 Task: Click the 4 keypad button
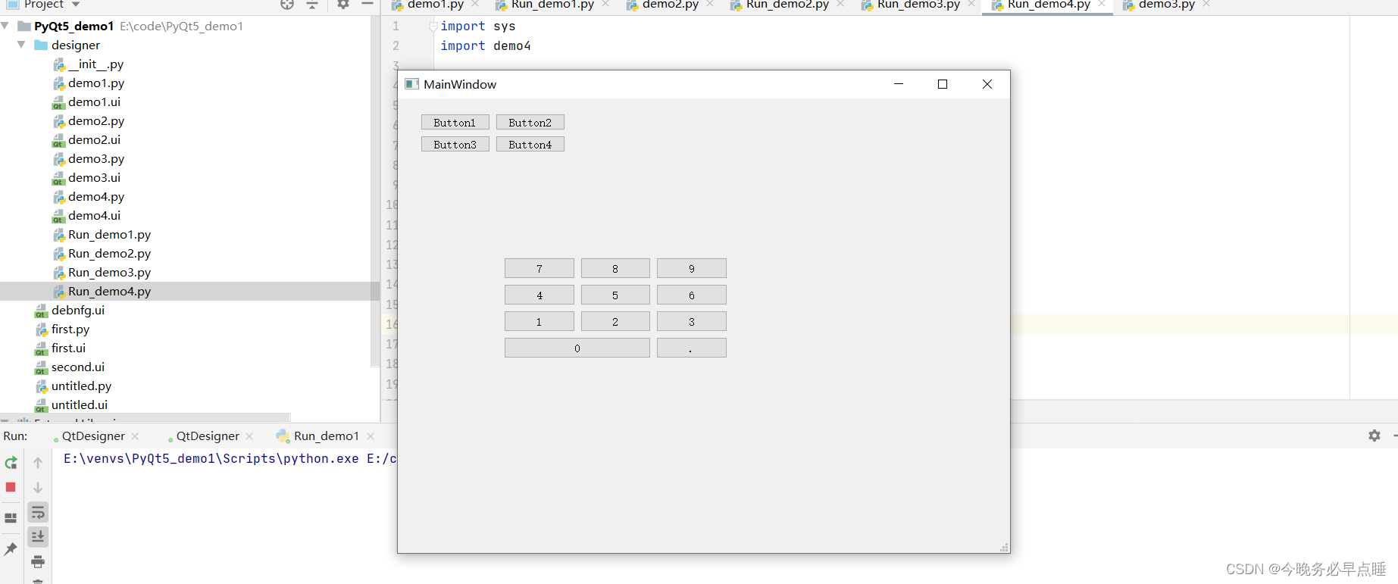coord(539,295)
